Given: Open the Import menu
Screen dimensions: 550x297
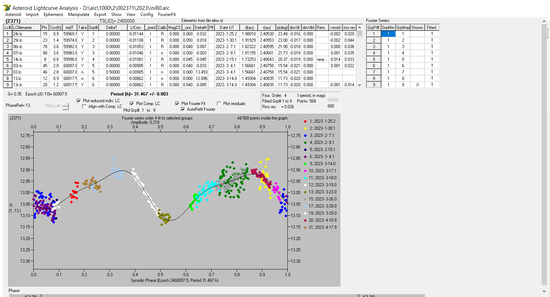Looking at the screenshot, I should coord(32,14).
